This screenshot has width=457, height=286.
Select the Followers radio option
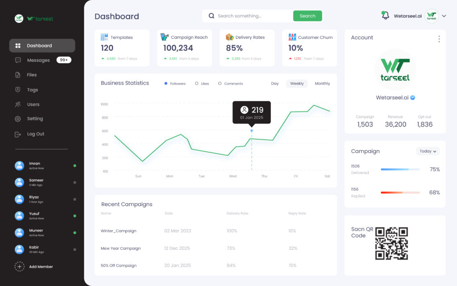[166, 84]
